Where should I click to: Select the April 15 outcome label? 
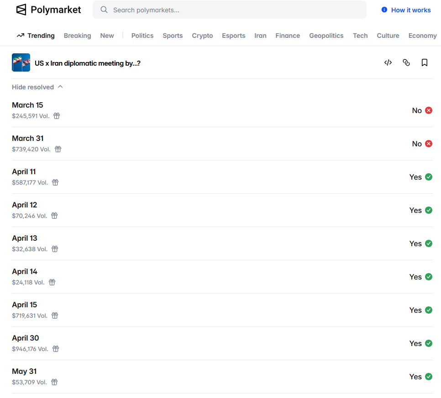[25, 305]
